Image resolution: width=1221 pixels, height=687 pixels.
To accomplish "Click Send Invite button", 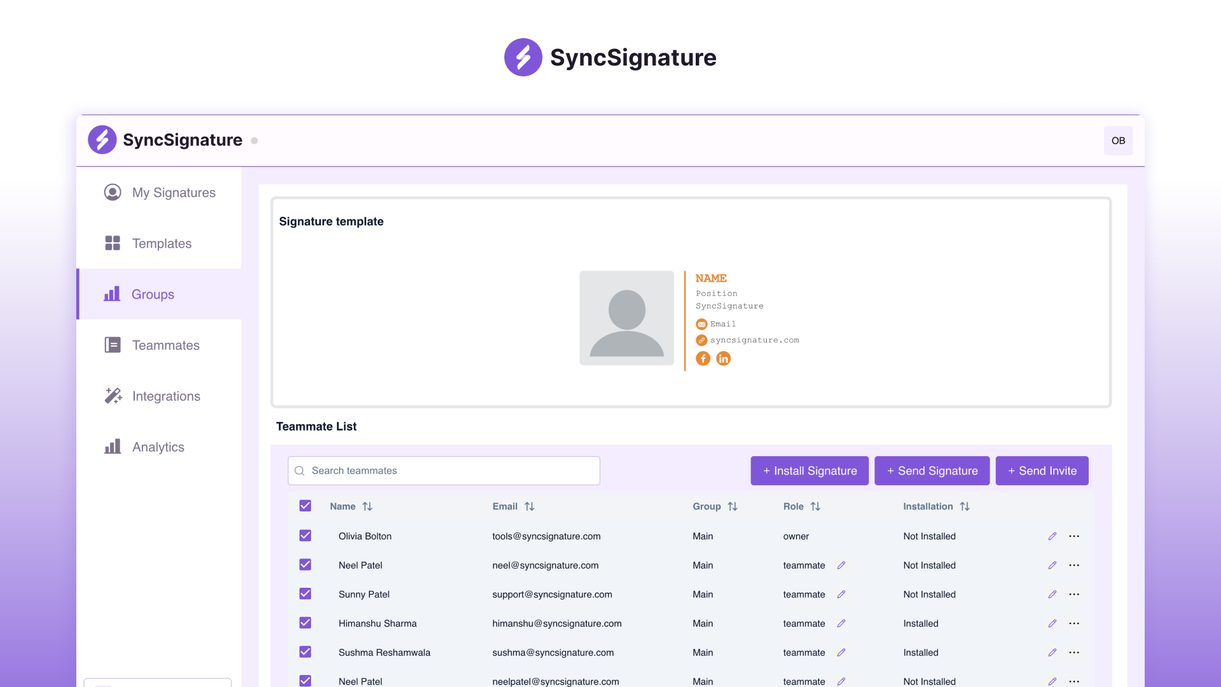I will pyautogui.click(x=1042, y=471).
